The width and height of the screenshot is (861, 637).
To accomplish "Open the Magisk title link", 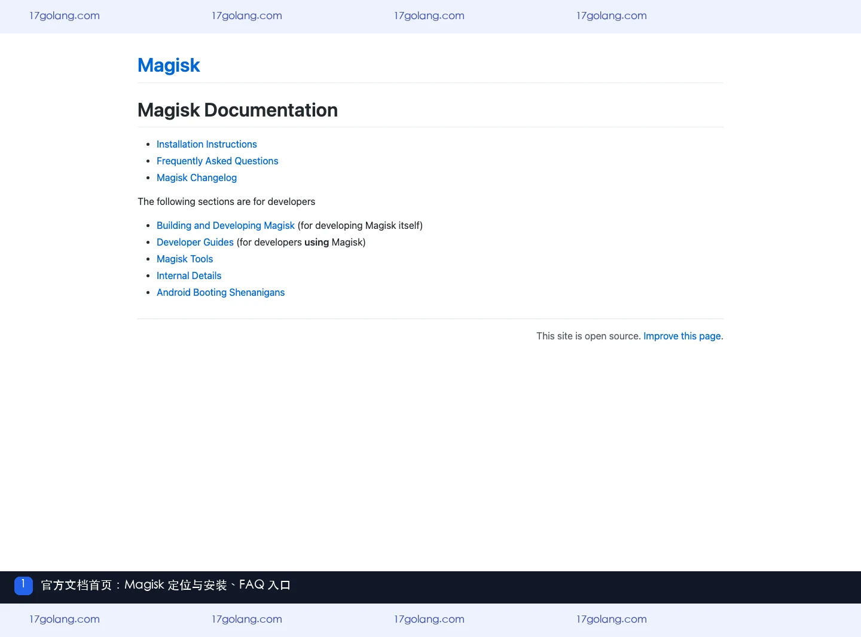I will click(169, 65).
